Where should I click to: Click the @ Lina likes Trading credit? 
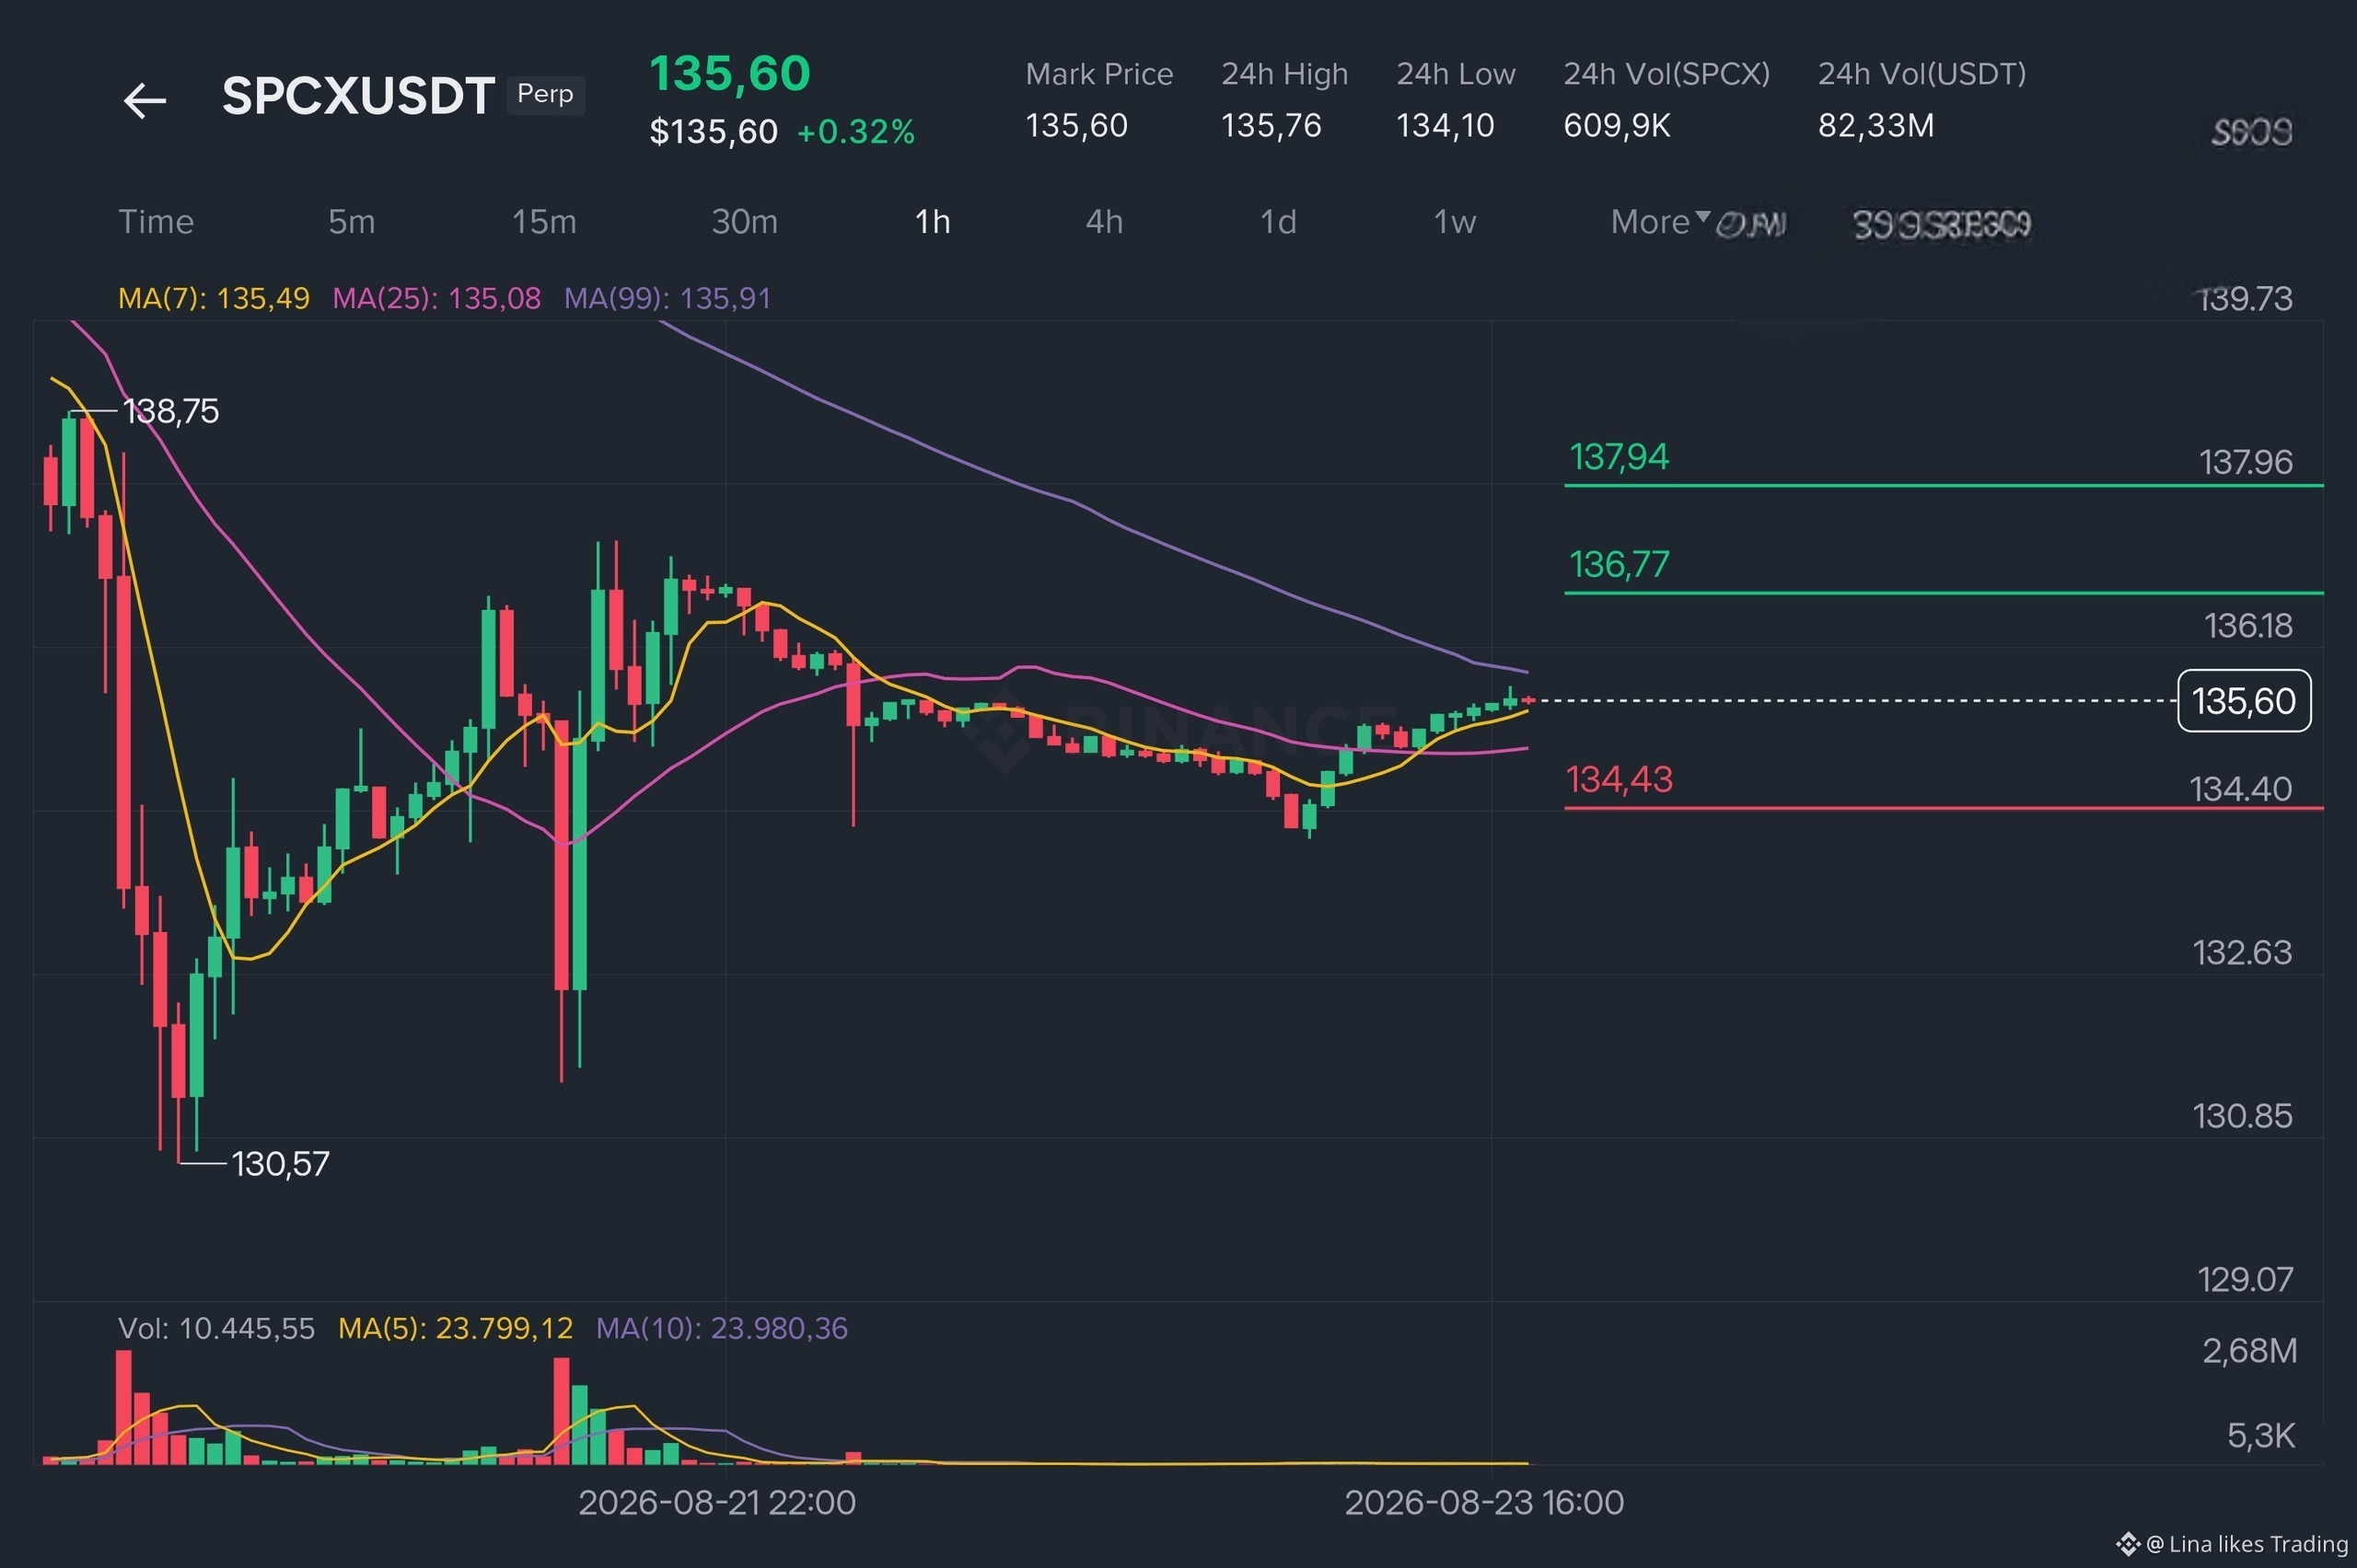click(x=2234, y=1545)
